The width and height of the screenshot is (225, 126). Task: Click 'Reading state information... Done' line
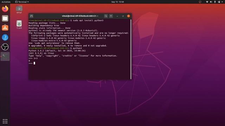tap(50, 28)
